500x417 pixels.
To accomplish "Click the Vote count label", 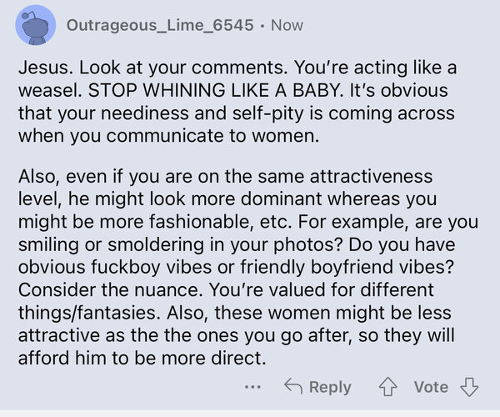I will click(431, 387).
